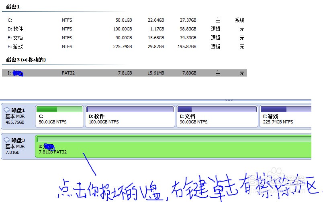Select D: 软件 100.00GB partition block
323x202 pixels.
(x=130, y=116)
